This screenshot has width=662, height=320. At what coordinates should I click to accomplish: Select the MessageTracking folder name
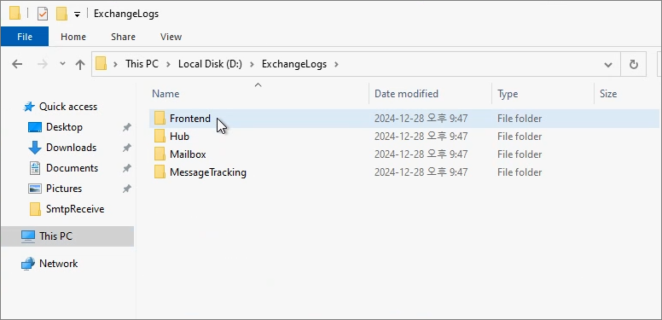pyautogui.click(x=207, y=172)
